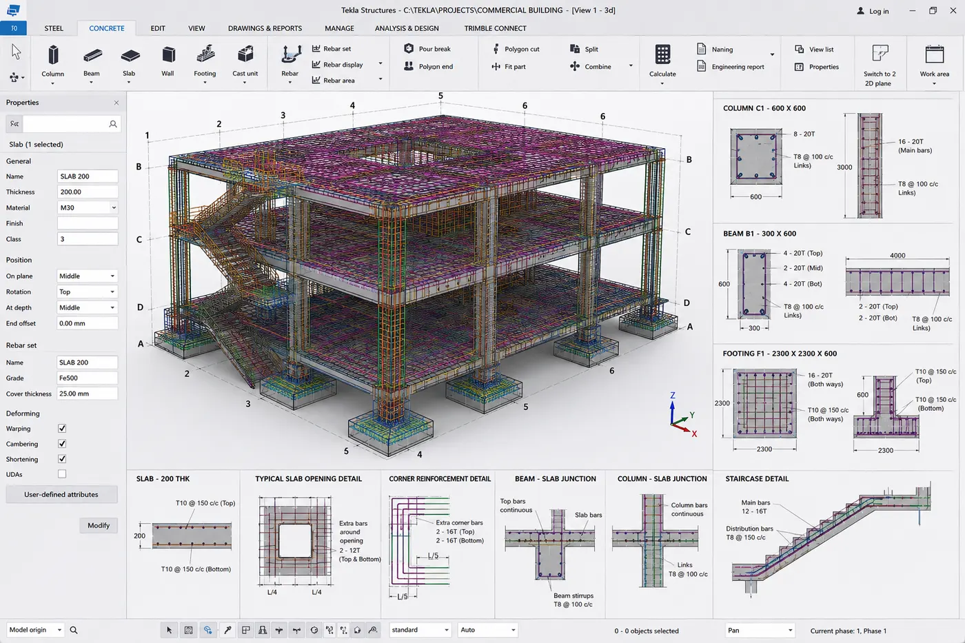
Task: Open the Naning command
Action: [715, 50]
